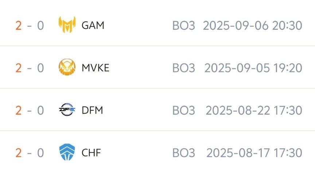
Task: Click the GAM team logo icon
Action: coord(67,25)
